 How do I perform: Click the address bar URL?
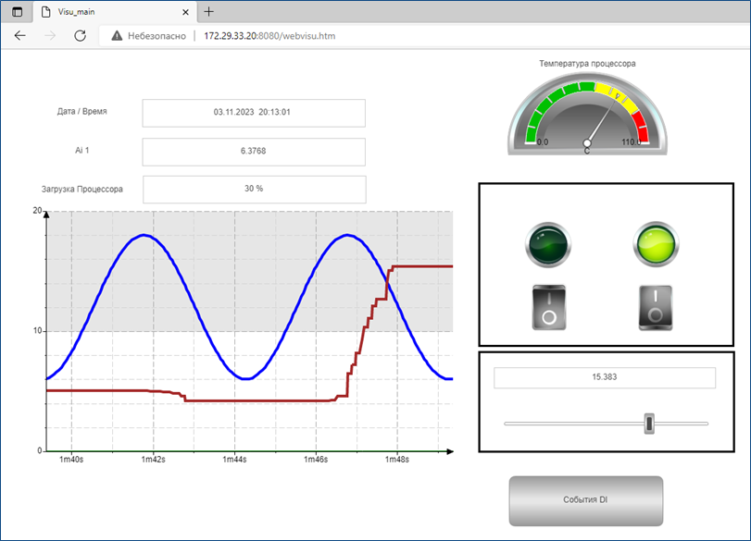tap(268, 36)
